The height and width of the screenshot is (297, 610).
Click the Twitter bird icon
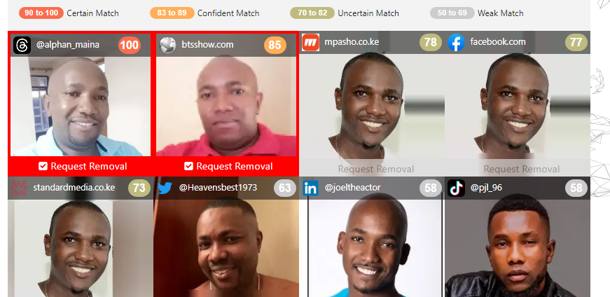pyautogui.click(x=165, y=188)
